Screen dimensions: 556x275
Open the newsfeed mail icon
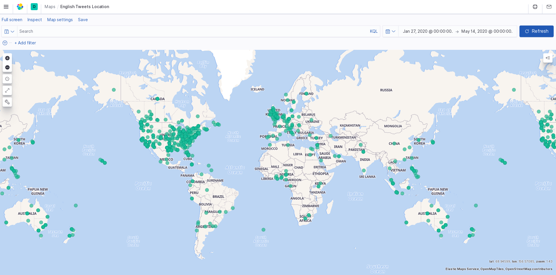[549, 7]
